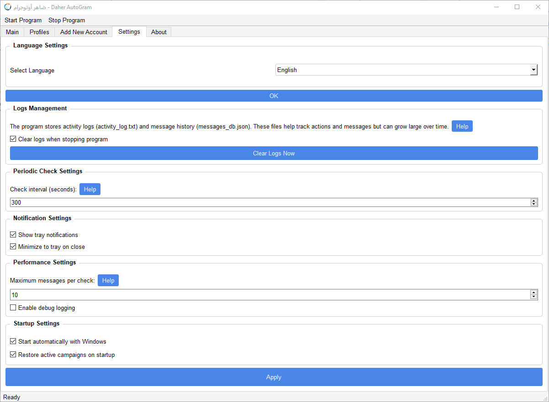Enable debug logging checkbox
The width and height of the screenshot is (549, 402).
[13, 308]
